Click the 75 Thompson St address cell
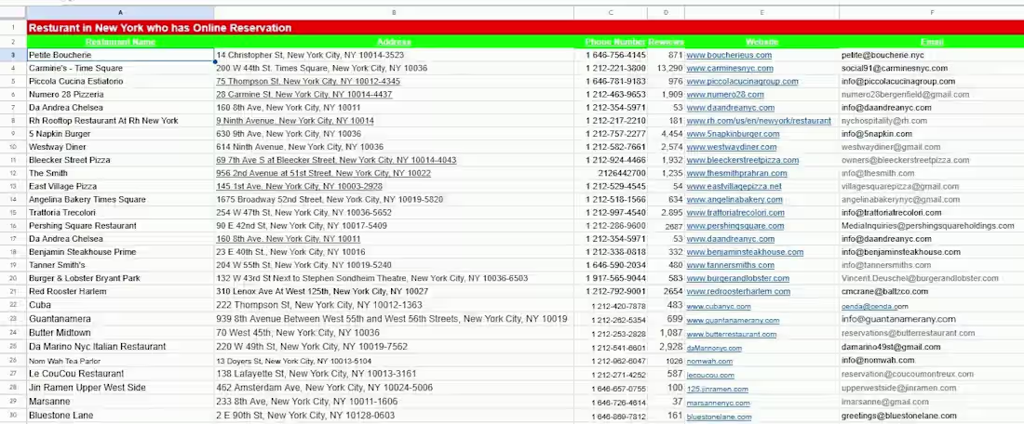Image resolution: width=1024 pixels, height=424 pixels. (x=394, y=82)
